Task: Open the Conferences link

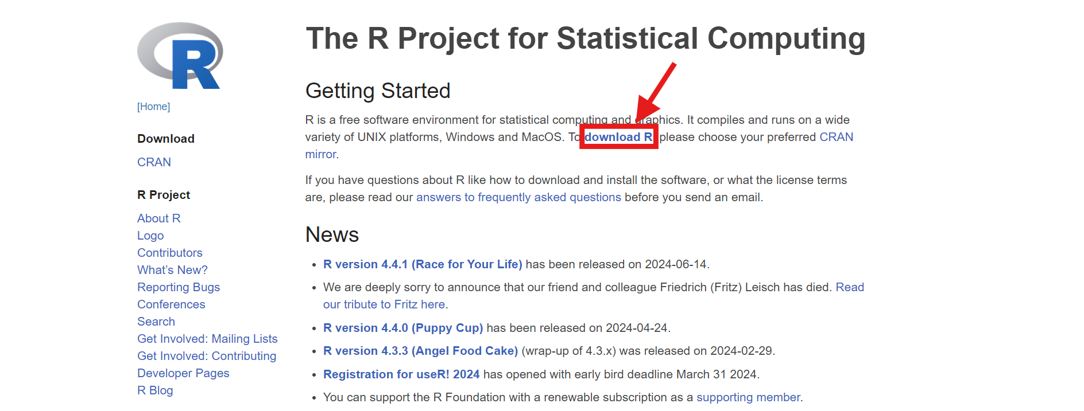Action: click(171, 304)
